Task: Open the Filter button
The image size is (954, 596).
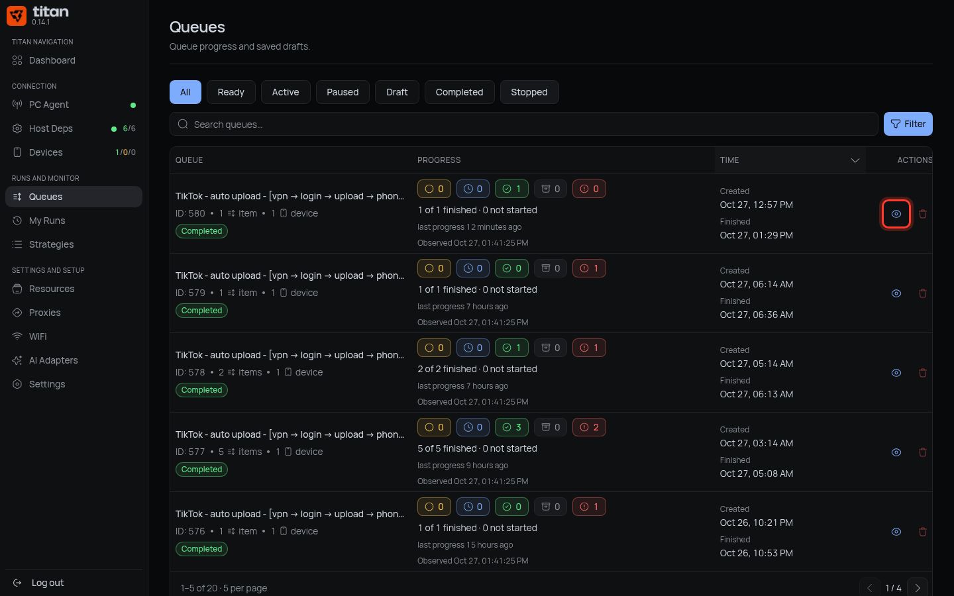Action: (908, 124)
